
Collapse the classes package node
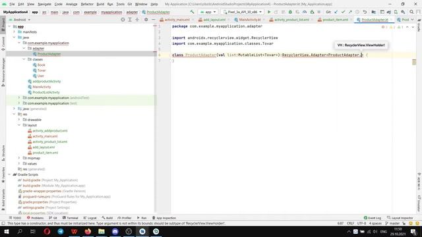24,59
